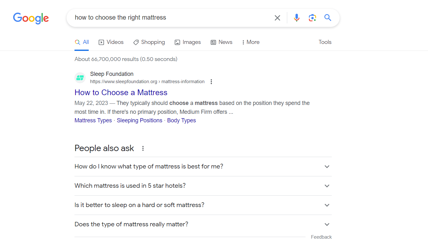Click the Google logo to go home
The image size is (428, 244).
pos(31,18)
